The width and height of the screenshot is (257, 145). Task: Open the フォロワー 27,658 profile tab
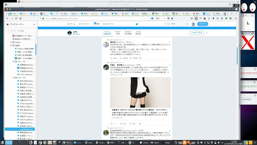[x=128, y=33]
